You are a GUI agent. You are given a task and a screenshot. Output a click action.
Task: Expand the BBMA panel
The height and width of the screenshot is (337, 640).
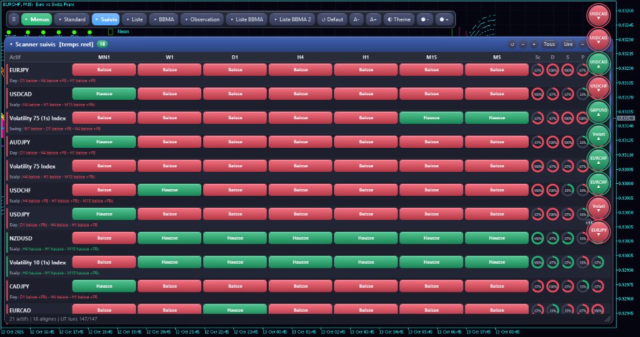(164, 19)
